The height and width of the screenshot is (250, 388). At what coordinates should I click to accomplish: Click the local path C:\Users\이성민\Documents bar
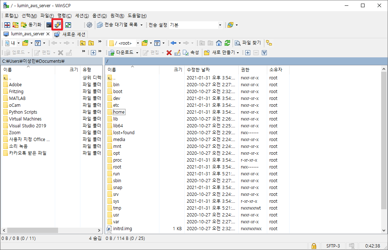pos(52,61)
